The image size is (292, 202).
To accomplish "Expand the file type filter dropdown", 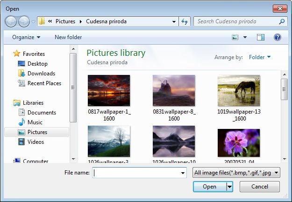I will coord(277,173).
